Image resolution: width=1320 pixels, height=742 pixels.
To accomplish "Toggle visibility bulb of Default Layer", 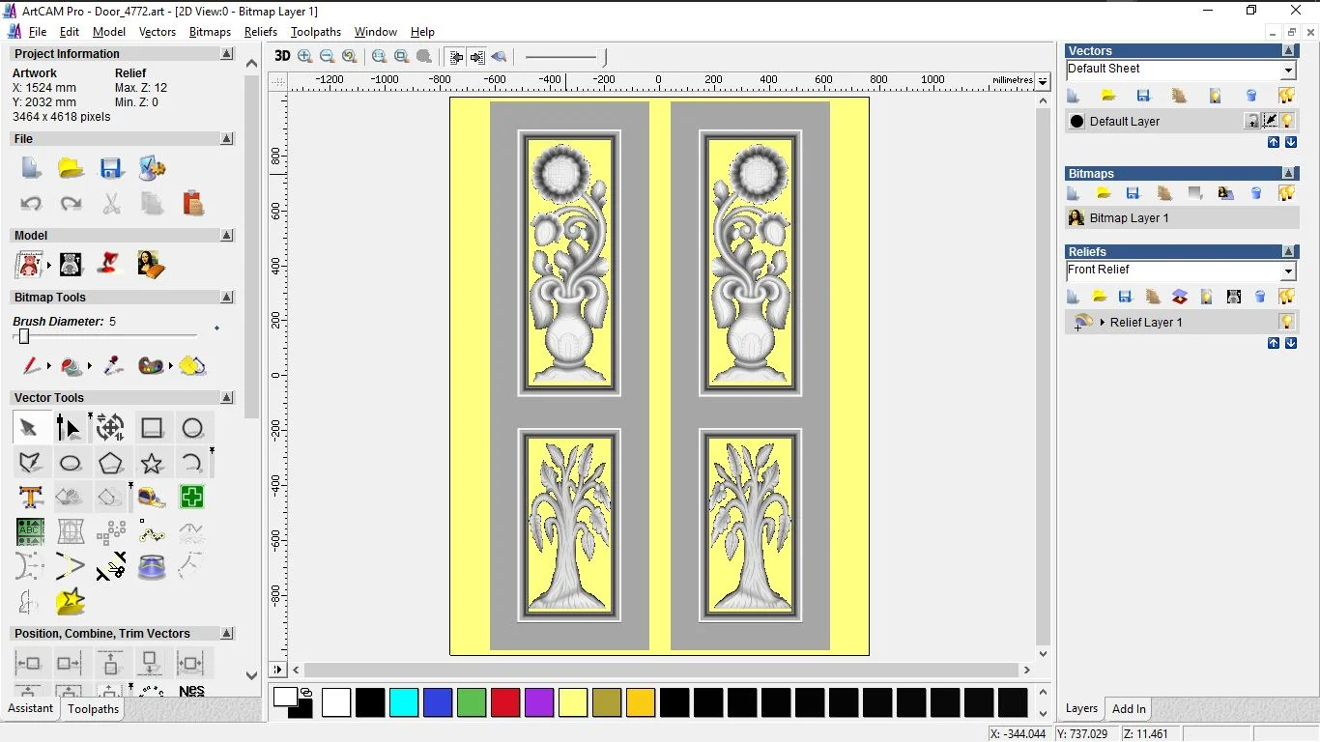I will click(x=1287, y=121).
